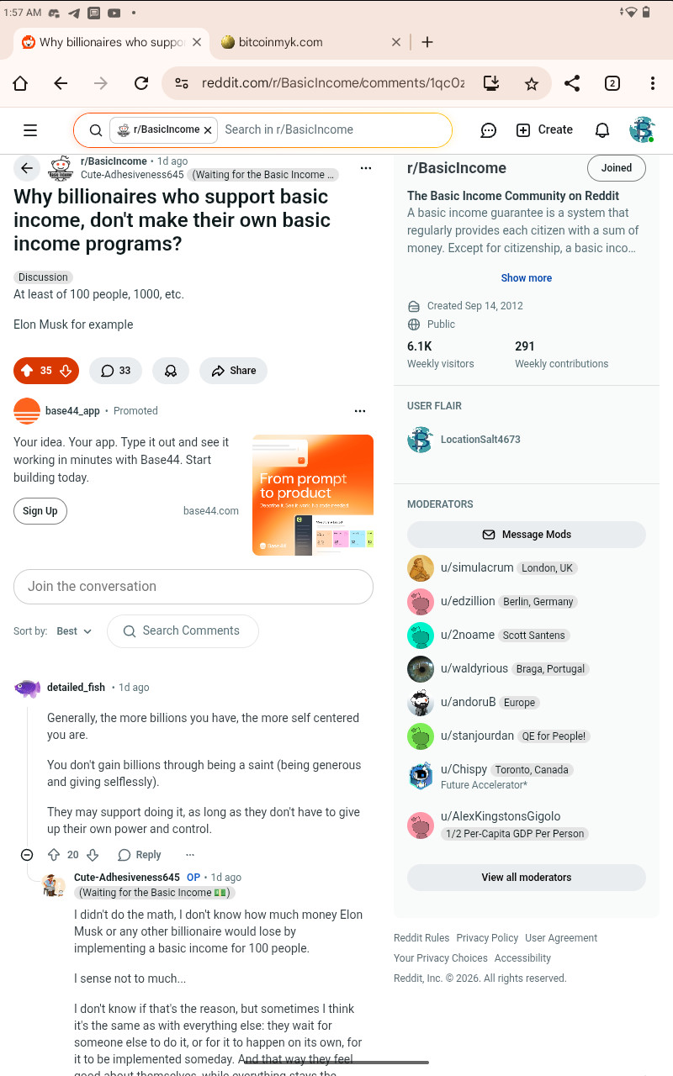Open the Reddit hamburger menu
Image resolution: width=673 pixels, height=1076 pixels.
30,130
